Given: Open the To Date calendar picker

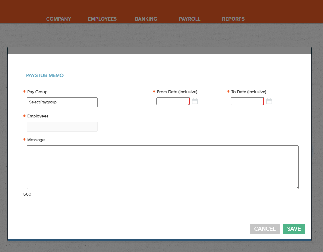Looking at the screenshot, I should point(269,101).
